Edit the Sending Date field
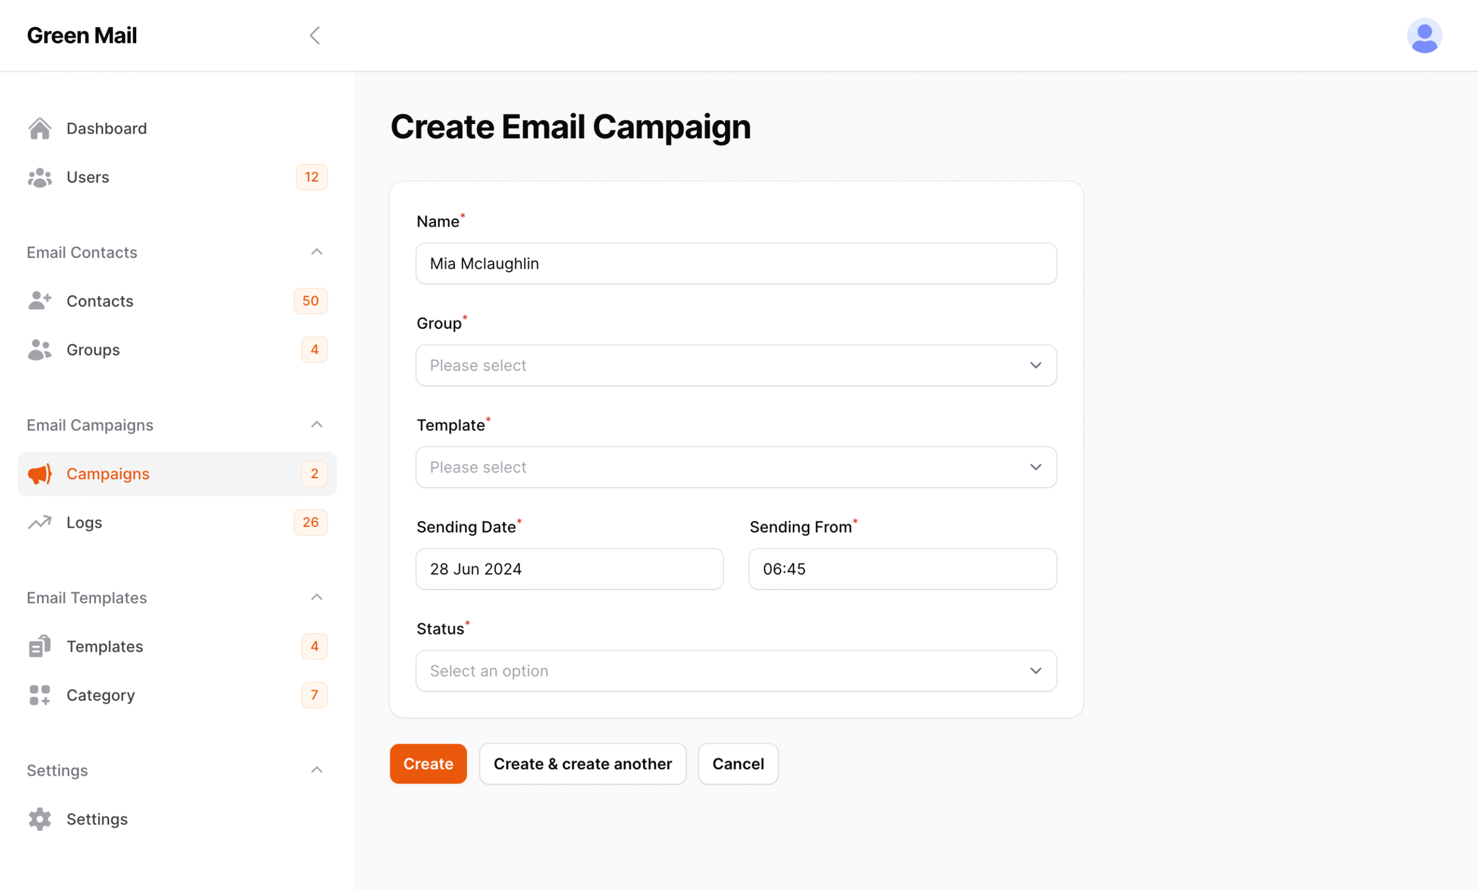The width and height of the screenshot is (1478, 890). coord(569,569)
